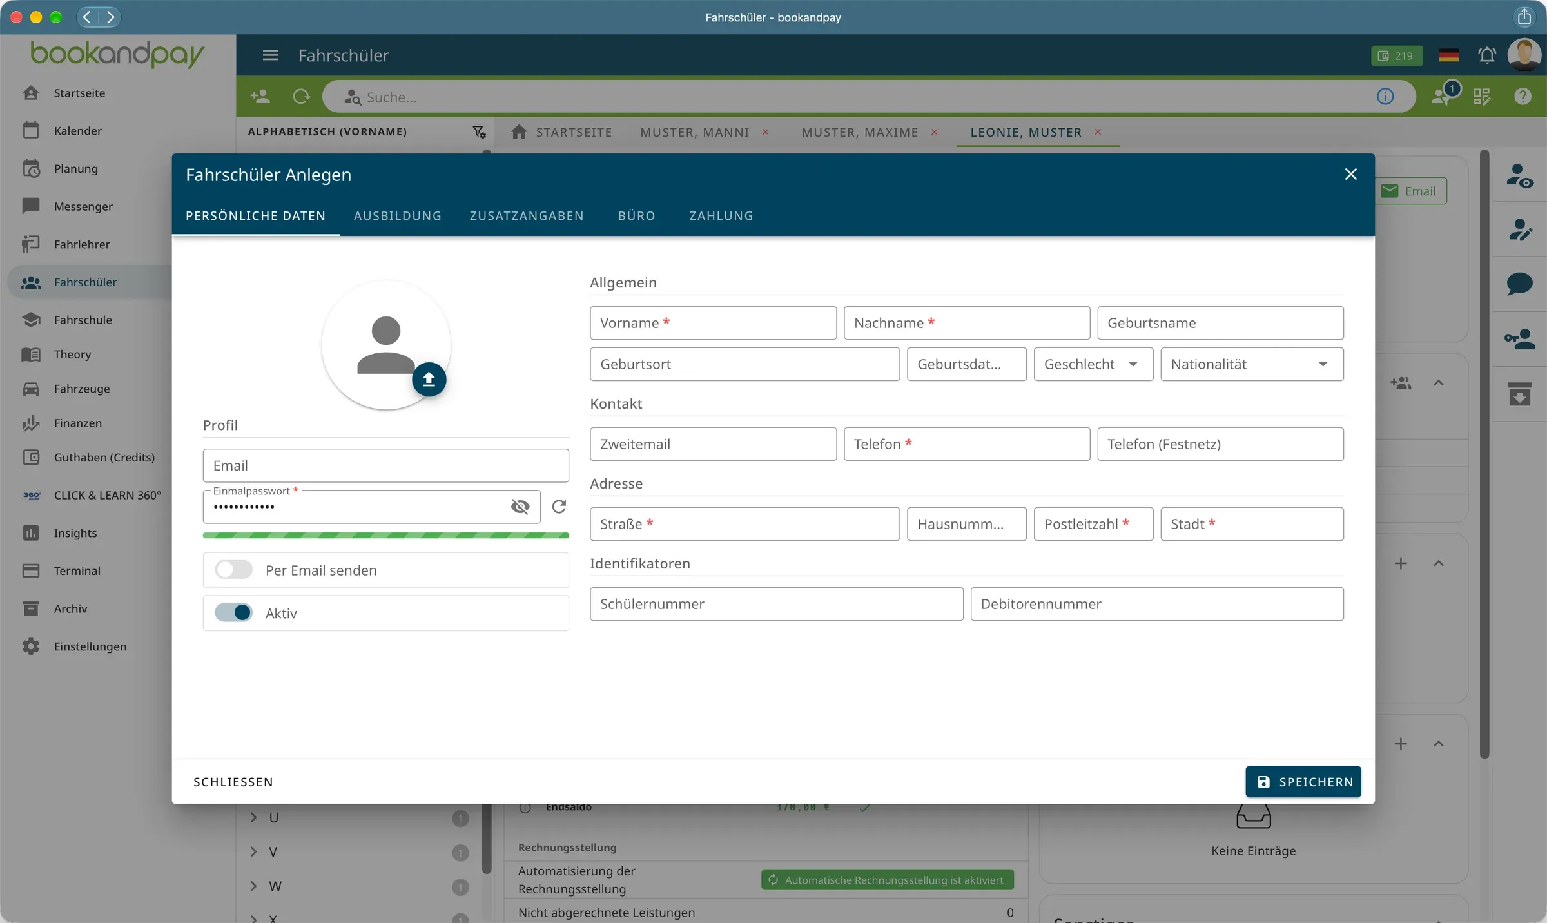Screen dimensions: 1547x923
Task: Open the Nationalität dropdown
Action: [1252, 364]
